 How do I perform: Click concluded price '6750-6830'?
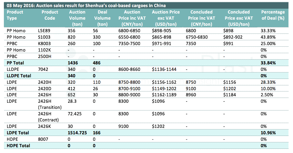pos(197,37)
